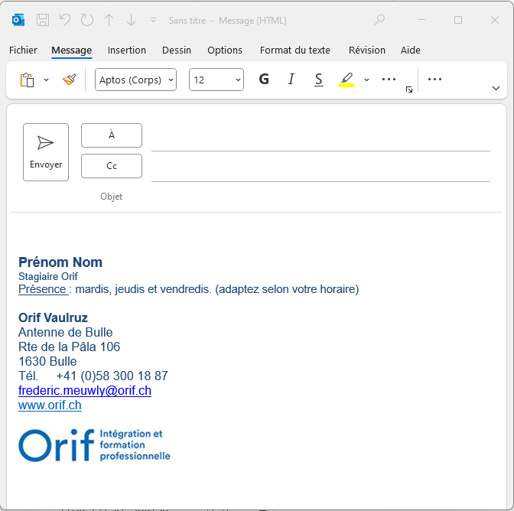
Task: Click the 'Orif Vaulruz' heading
Action: click(x=53, y=317)
